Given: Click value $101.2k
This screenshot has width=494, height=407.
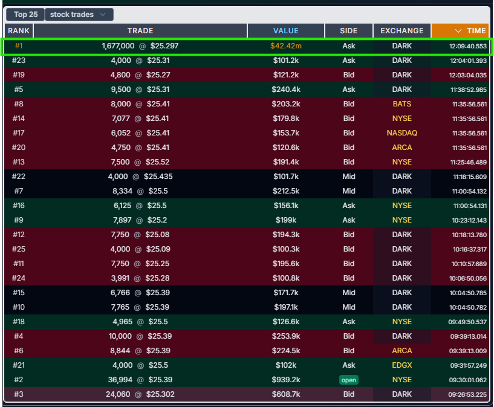Looking at the screenshot, I should pyautogui.click(x=286, y=60).
